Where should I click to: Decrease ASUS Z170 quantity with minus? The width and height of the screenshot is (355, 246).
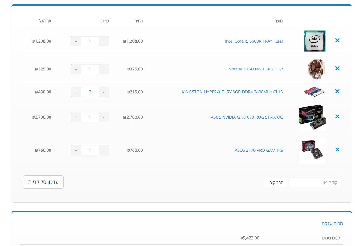[104, 150]
